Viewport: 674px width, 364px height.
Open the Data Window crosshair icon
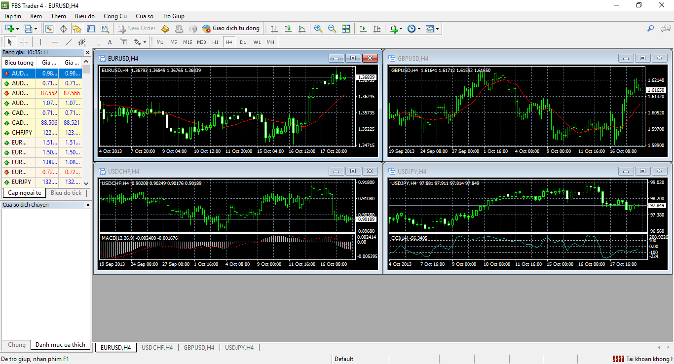click(x=63, y=29)
